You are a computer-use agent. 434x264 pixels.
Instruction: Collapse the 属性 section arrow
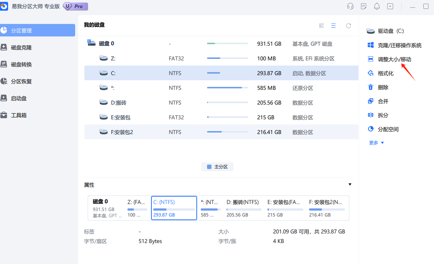pos(350,184)
